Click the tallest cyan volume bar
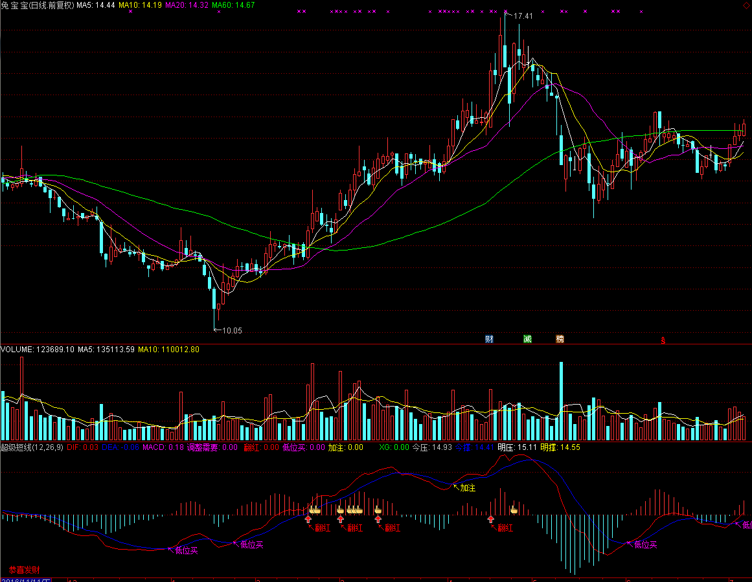The width and height of the screenshot is (752, 582). pos(561,401)
